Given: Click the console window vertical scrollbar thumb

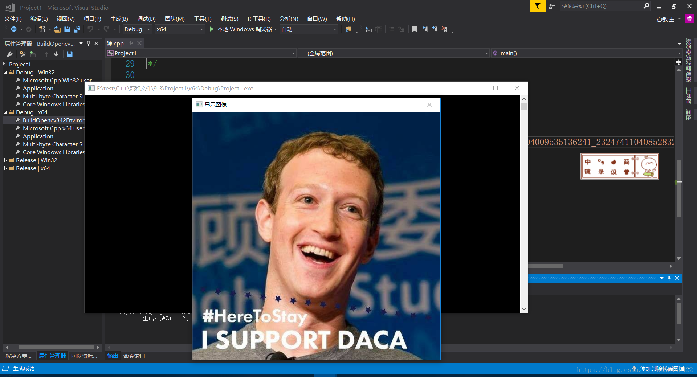Looking at the screenshot, I should pyautogui.click(x=524, y=107).
